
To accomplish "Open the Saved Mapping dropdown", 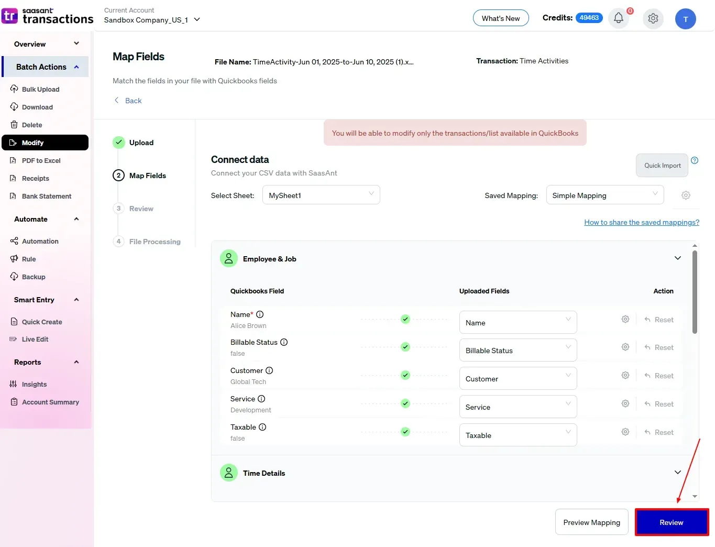I will pos(605,195).
